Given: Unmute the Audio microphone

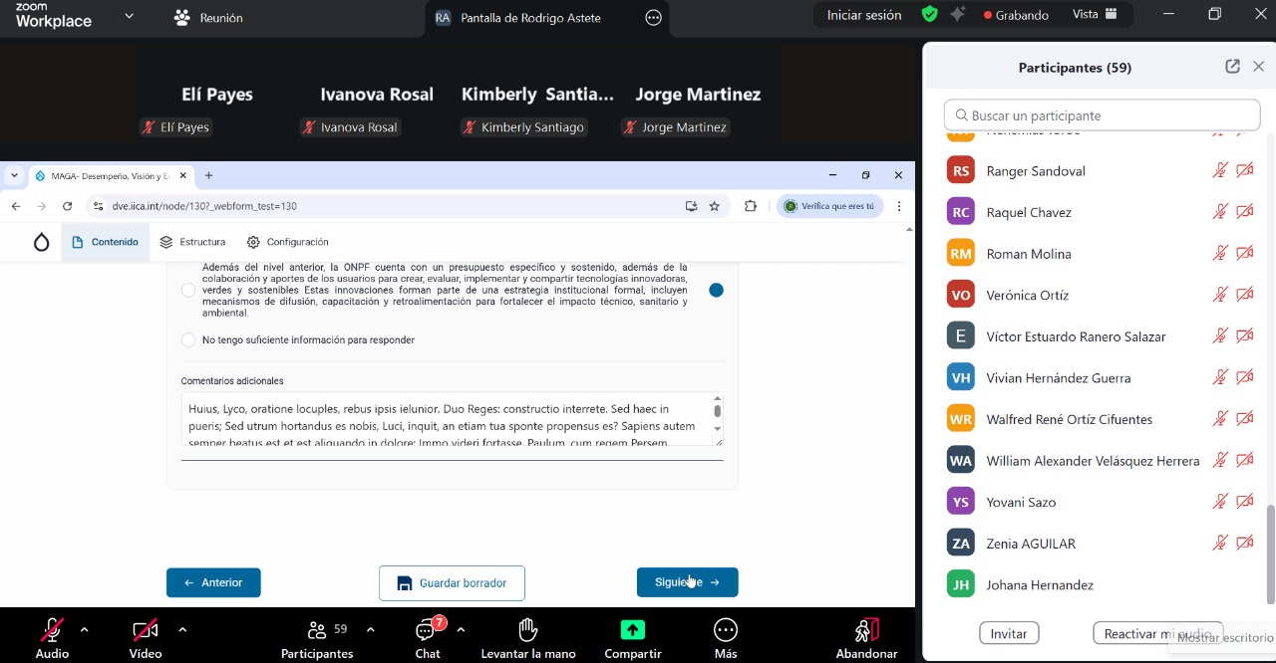Looking at the screenshot, I should pyautogui.click(x=52, y=630).
